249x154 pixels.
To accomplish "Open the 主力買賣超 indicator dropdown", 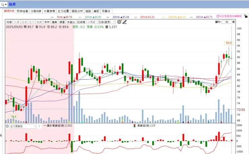I will [x=23, y=126].
